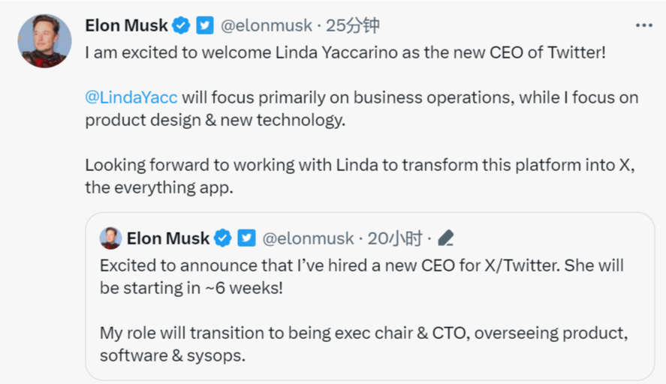Click the 'product design & new technology' line
The width and height of the screenshot is (666, 384).
[x=215, y=120]
